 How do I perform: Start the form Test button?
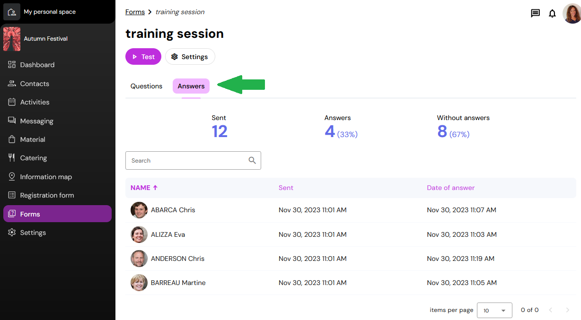click(x=143, y=57)
